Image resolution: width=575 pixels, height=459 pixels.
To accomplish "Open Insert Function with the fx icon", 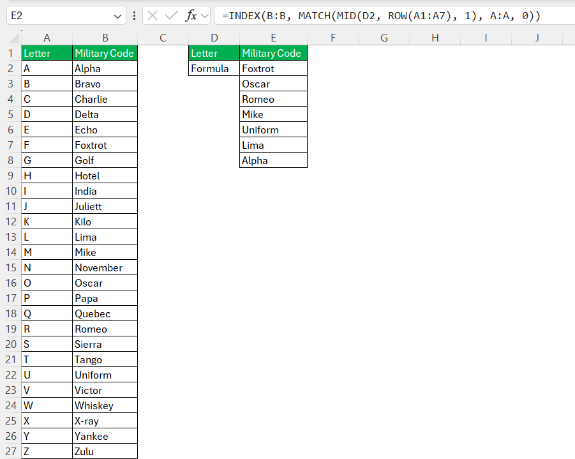I will point(191,15).
